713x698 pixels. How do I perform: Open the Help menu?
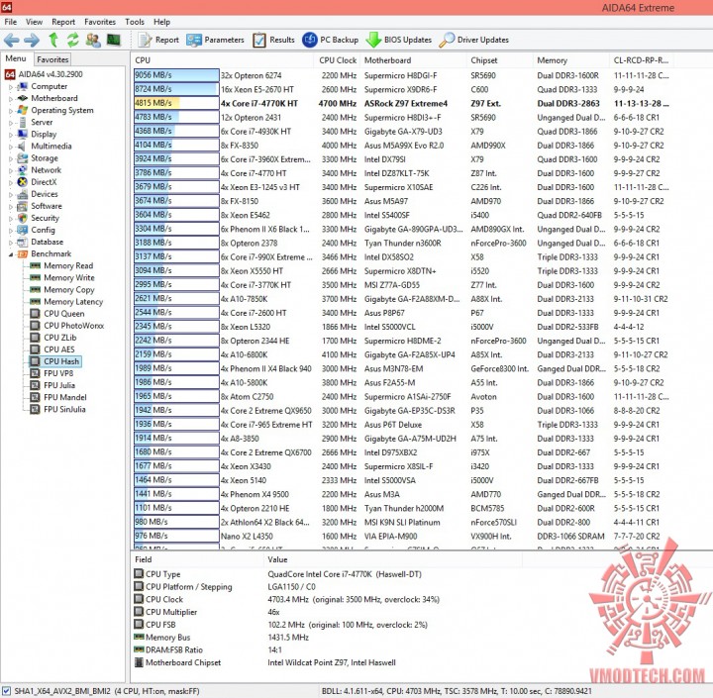[x=161, y=22]
